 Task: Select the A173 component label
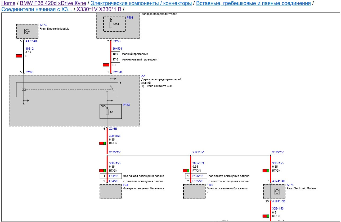(43, 25)
